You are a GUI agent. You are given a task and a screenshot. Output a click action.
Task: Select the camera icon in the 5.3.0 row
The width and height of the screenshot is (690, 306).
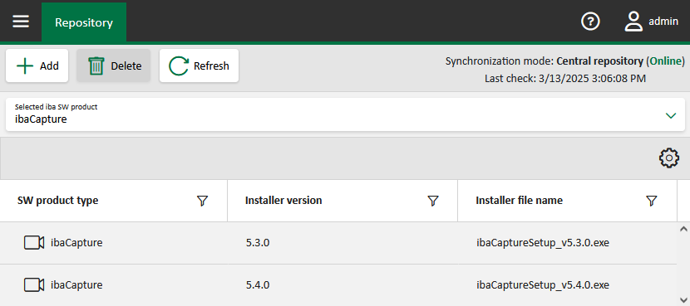34,243
